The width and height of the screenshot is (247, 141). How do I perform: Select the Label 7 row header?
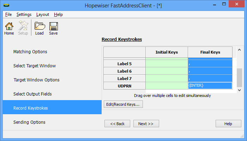tap(125, 79)
